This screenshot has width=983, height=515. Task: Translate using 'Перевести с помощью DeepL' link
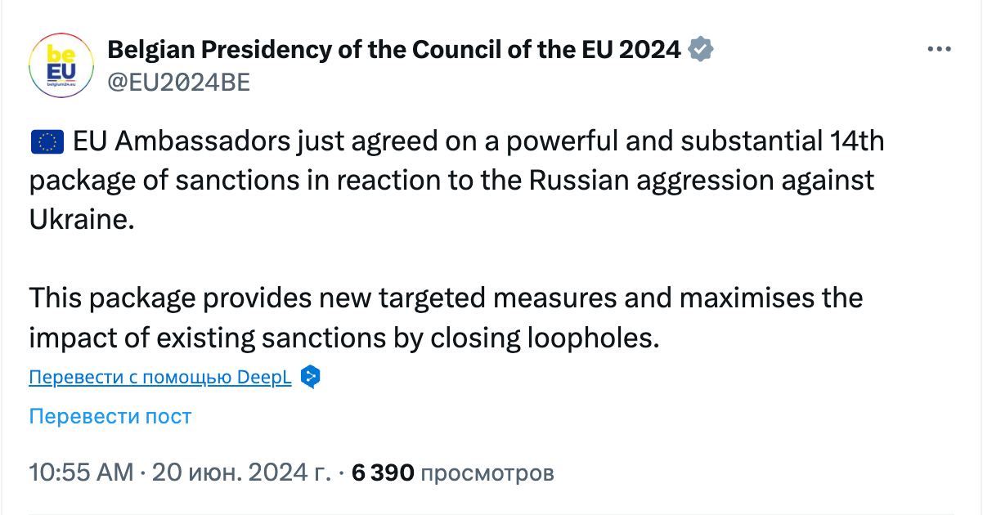[160, 378]
